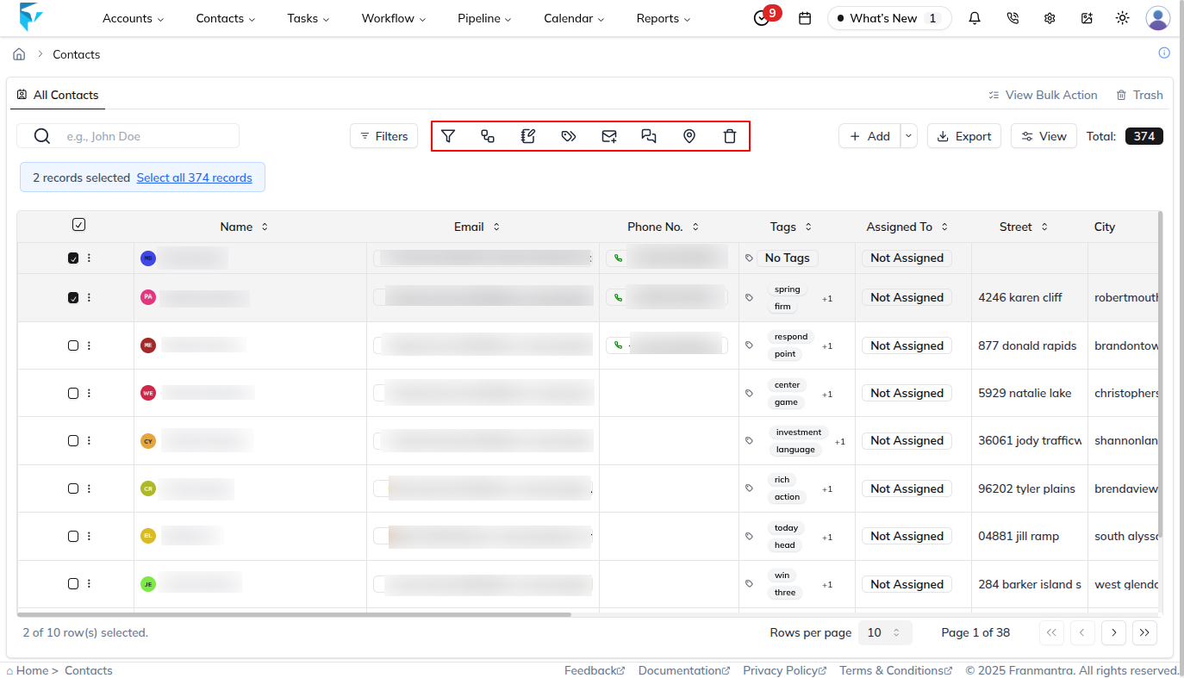Check the checkbox for 36061 jody row
This screenshot has height=678, width=1184.
tap(73, 440)
